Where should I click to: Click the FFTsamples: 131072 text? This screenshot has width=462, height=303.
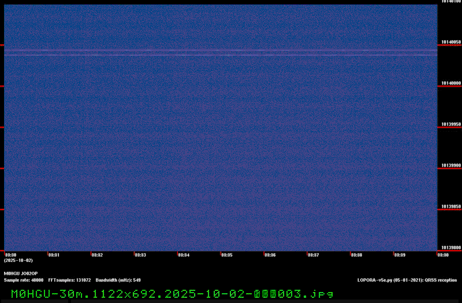69,279
